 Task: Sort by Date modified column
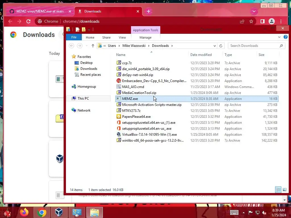click(205, 55)
